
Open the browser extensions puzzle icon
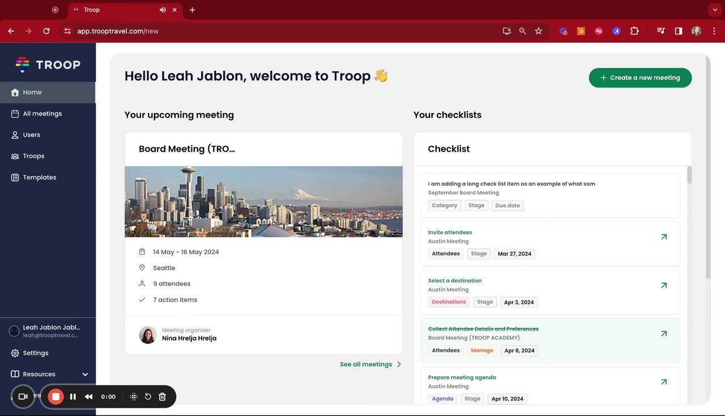tap(634, 31)
